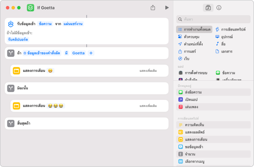
Task: Select การเขียนสคริปต์ category
Action: tap(231, 29)
